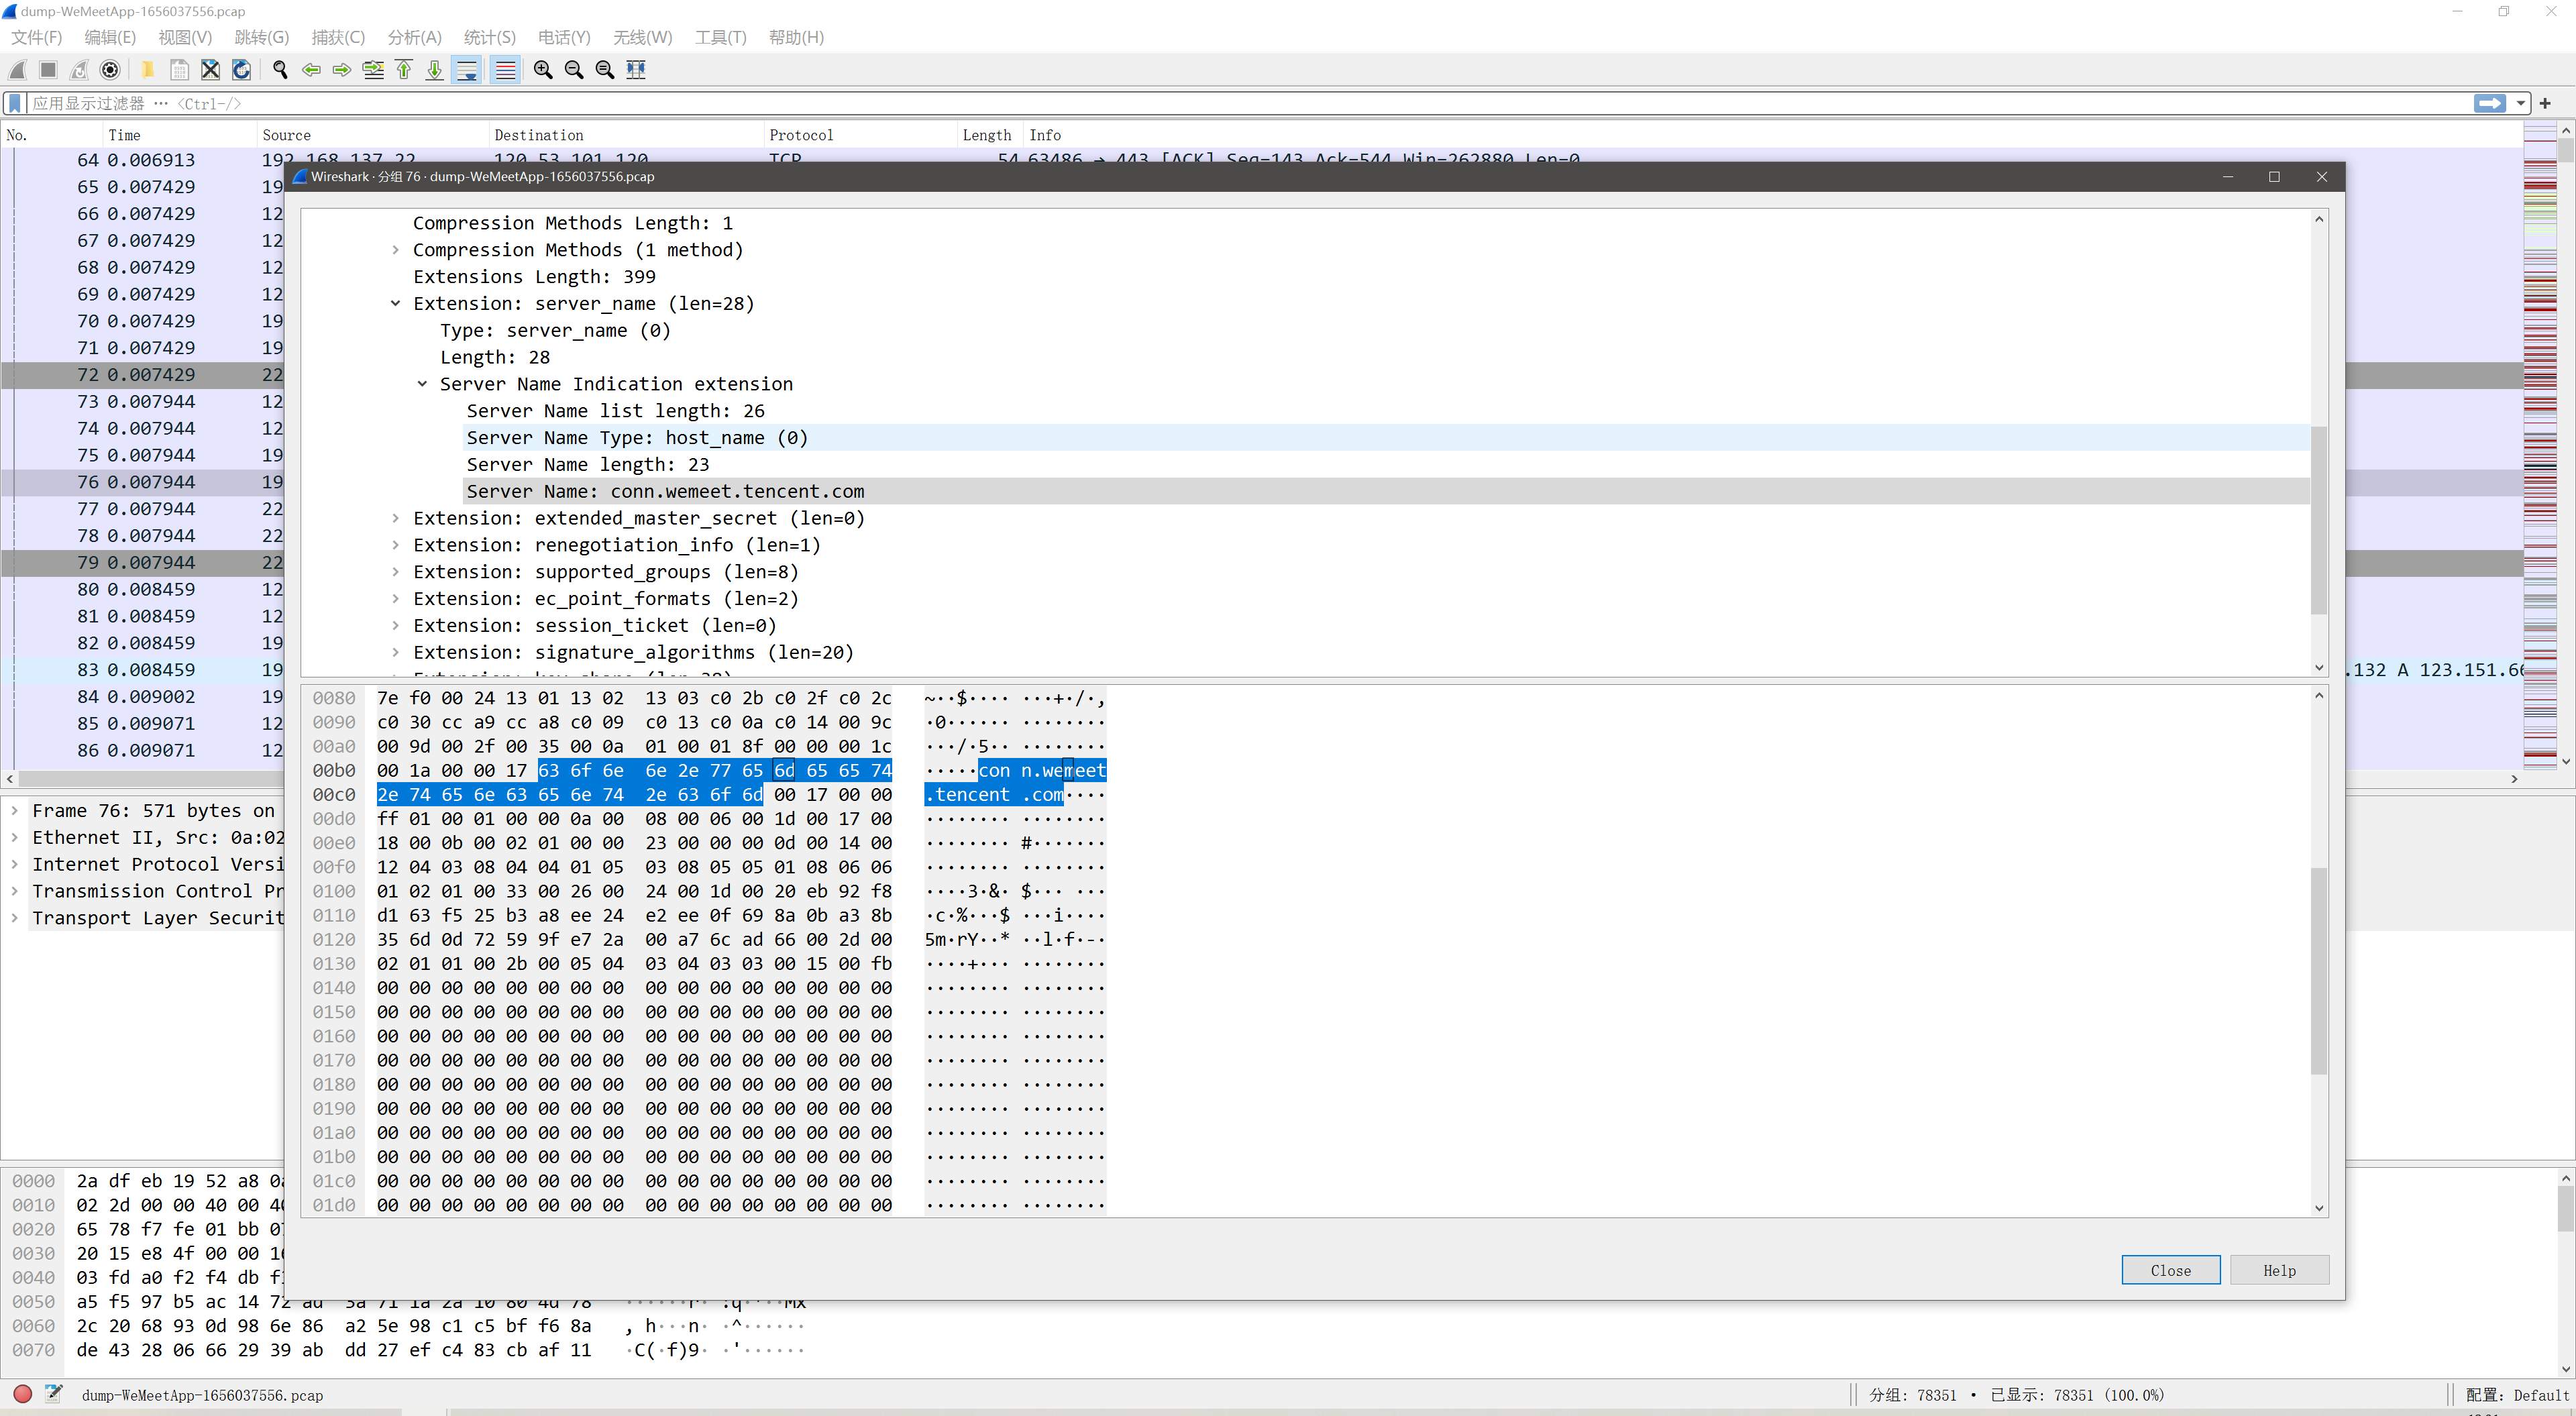Click the close capture file icon
This screenshot has width=2576, height=1416.
[210, 69]
